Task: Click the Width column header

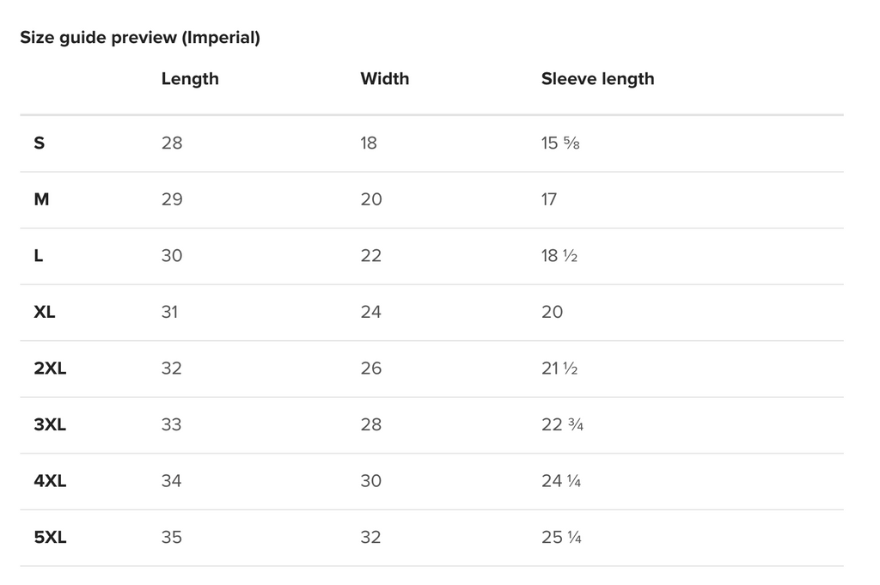Action: [384, 79]
